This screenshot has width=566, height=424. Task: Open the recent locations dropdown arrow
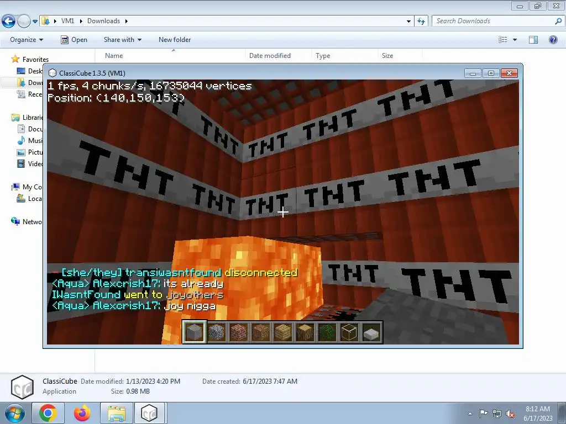tap(35, 22)
